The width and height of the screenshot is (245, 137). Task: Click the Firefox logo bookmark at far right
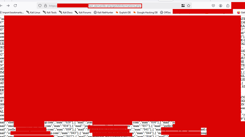tap(238, 13)
